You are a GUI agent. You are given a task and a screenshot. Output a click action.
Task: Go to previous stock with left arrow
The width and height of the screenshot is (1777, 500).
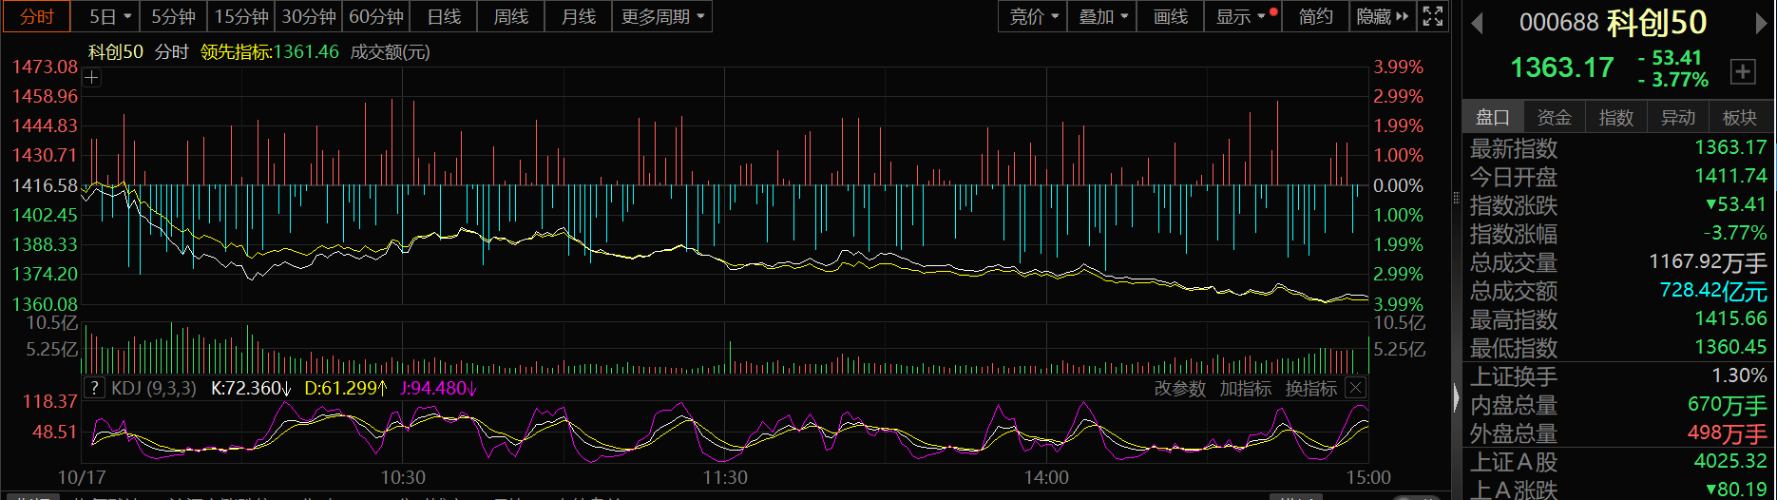coord(1477,24)
